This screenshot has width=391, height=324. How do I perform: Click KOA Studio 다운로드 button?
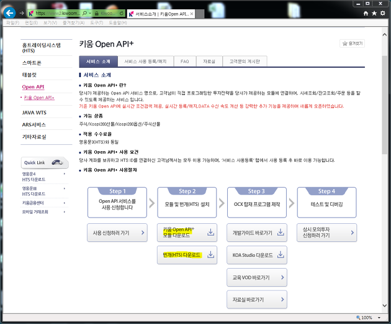click(257, 255)
